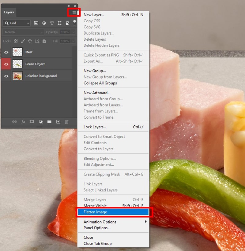Viewport: 245px width, 251px height.
Task: Toggle visibility of the Meat layer
Action: 6,52
